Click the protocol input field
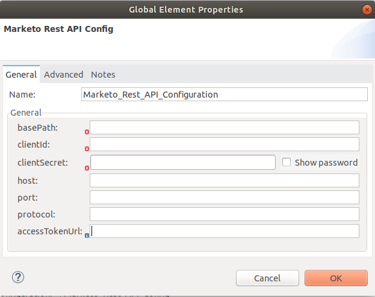Viewport: 375px width, 297px height. 224,214
